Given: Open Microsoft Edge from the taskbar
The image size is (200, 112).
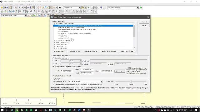Looking at the screenshot, I should (x=12, y=110).
